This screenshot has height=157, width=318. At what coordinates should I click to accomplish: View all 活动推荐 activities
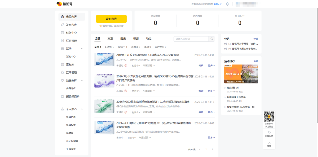click(x=256, y=61)
